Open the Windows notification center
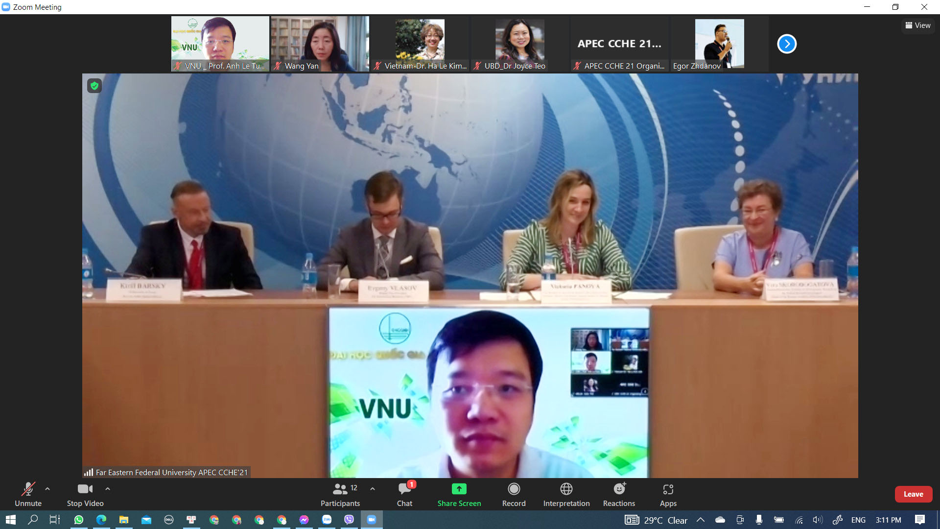Image resolution: width=940 pixels, height=529 pixels. coord(920,520)
